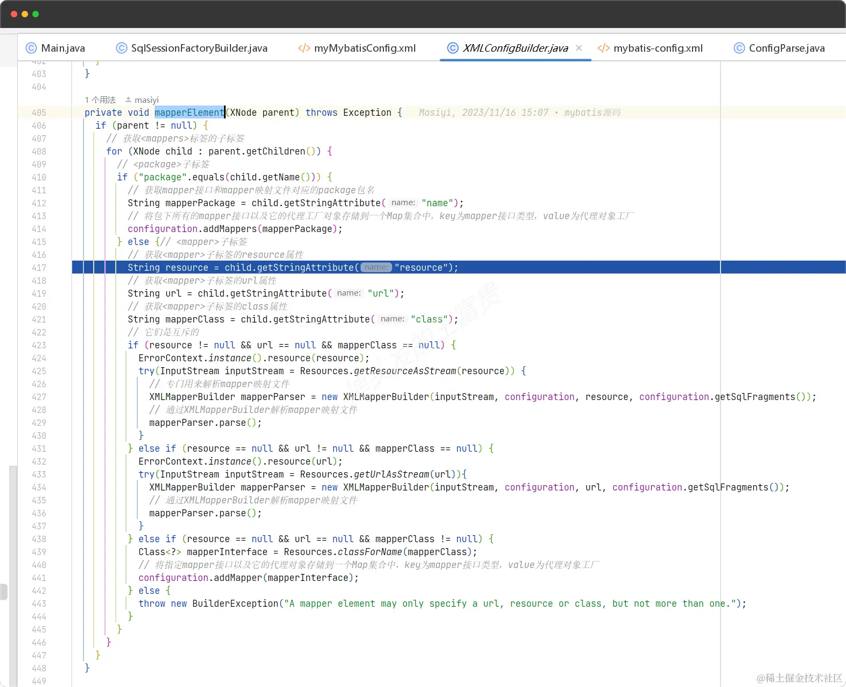Image resolution: width=846 pixels, height=687 pixels.
Task: Open the '1 个用法' usages hint
Action: tap(100, 100)
